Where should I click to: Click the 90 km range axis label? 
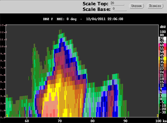(x=125, y=121)
